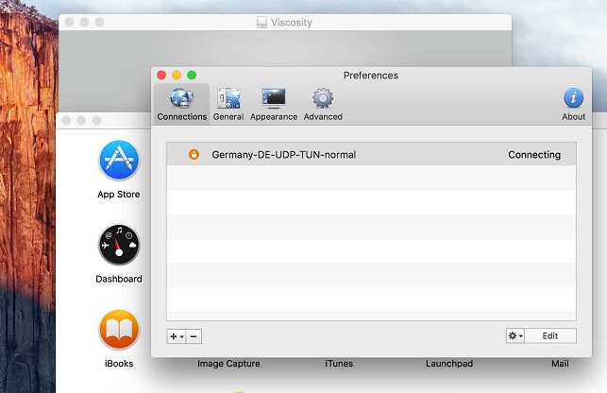Click the orange lock connection status icon

(x=194, y=155)
